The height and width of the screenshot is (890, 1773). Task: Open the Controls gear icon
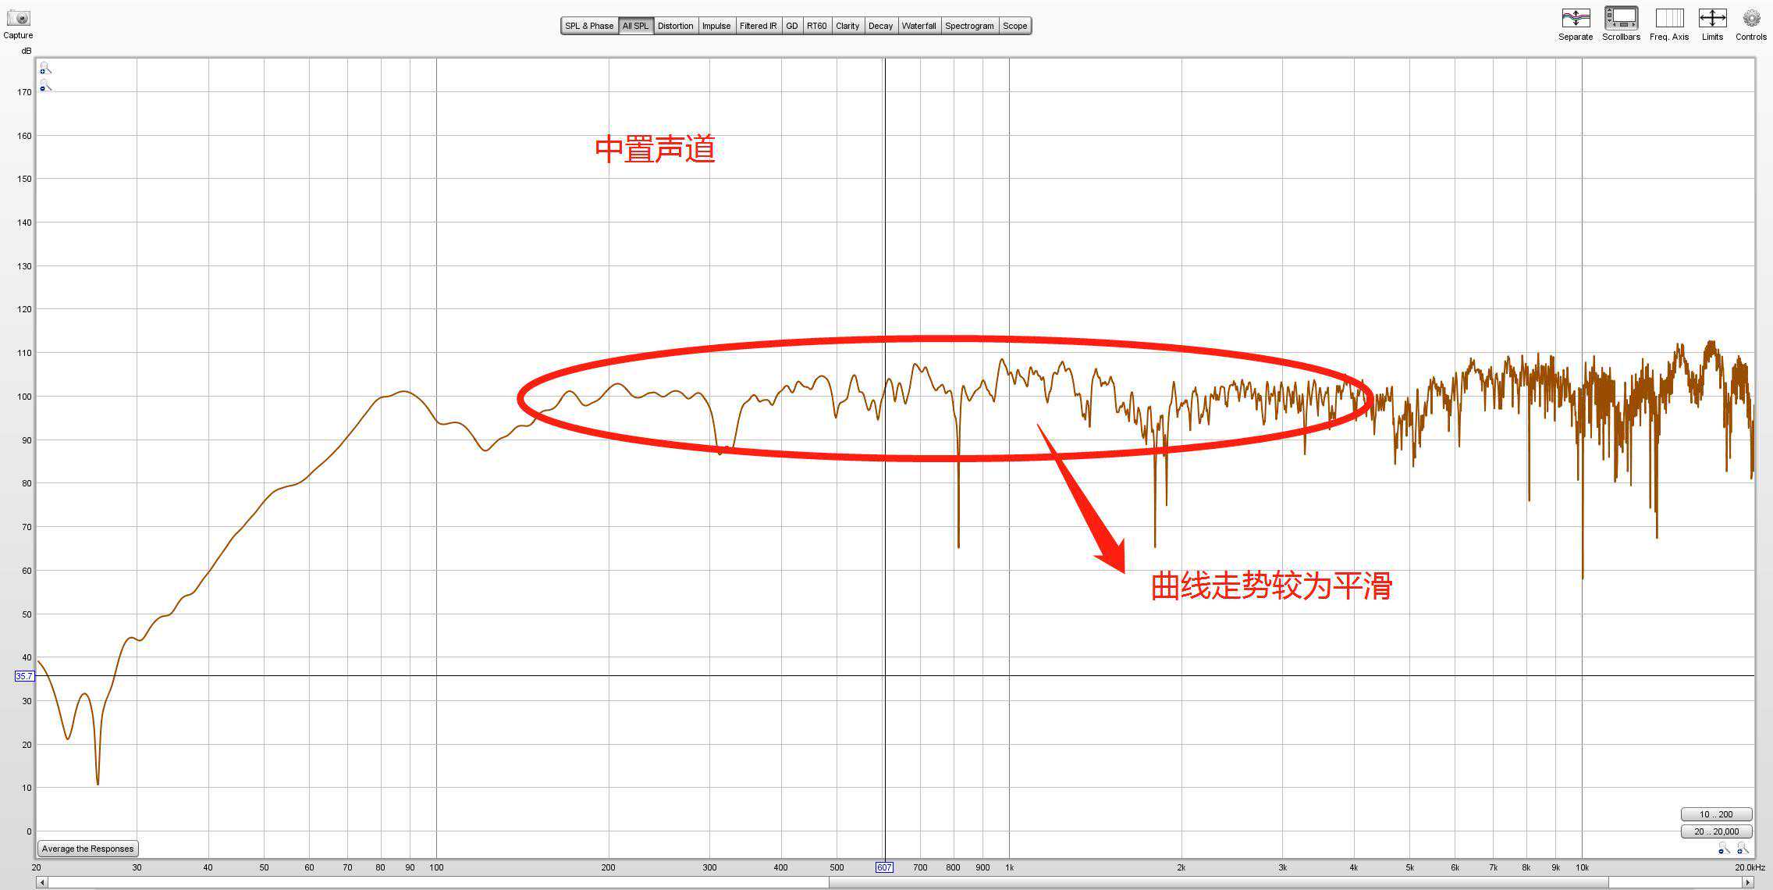pyautogui.click(x=1751, y=18)
